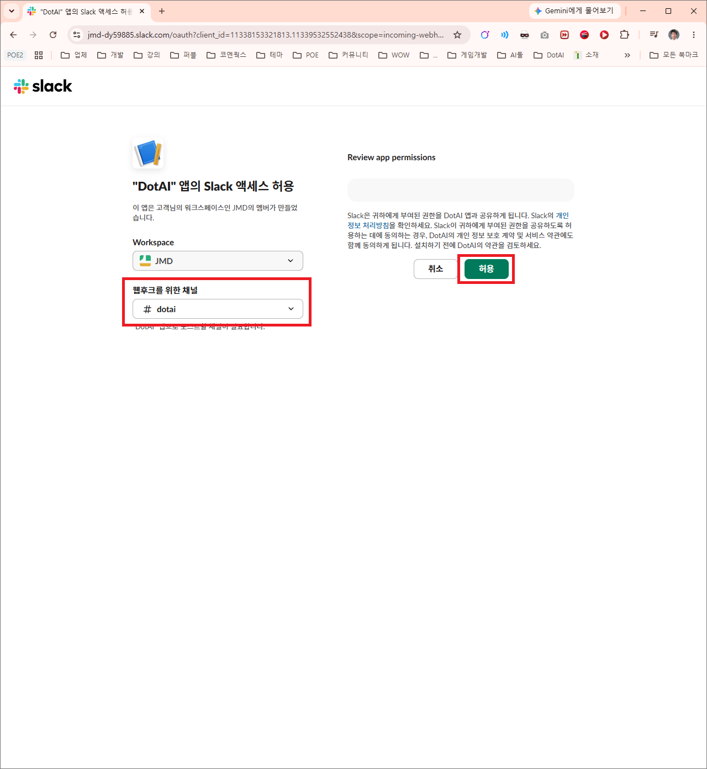707x769 pixels.
Task: Open the 코엔웍스 bookmark folder
Action: click(x=226, y=55)
